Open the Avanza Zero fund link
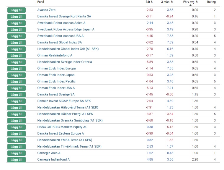Viewport: 224px width, 170px height. [x=46, y=10]
